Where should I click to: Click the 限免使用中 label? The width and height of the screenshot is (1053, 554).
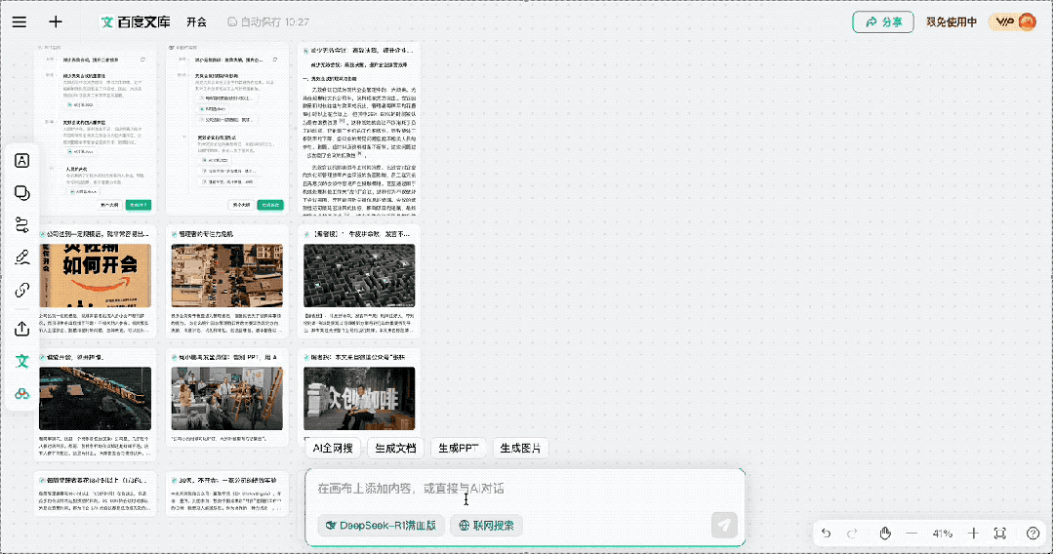pos(952,22)
